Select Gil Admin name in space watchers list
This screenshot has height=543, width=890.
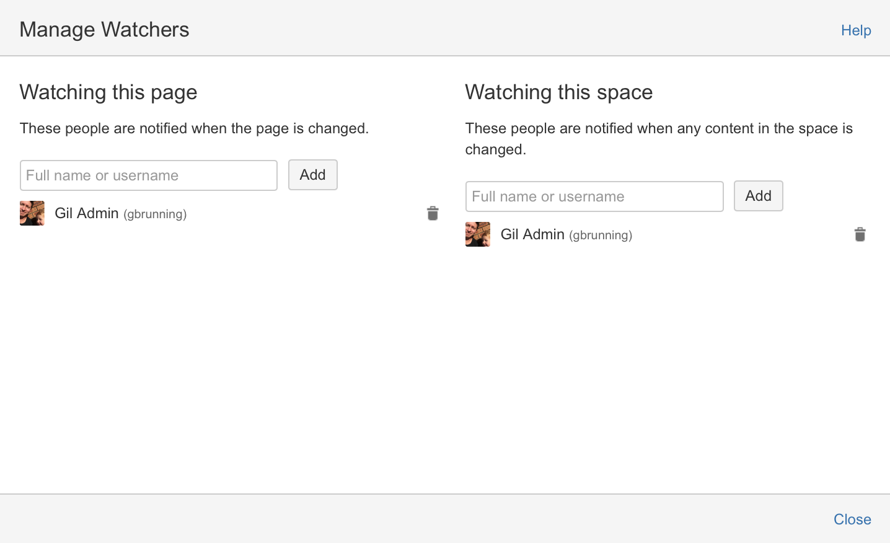(532, 234)
